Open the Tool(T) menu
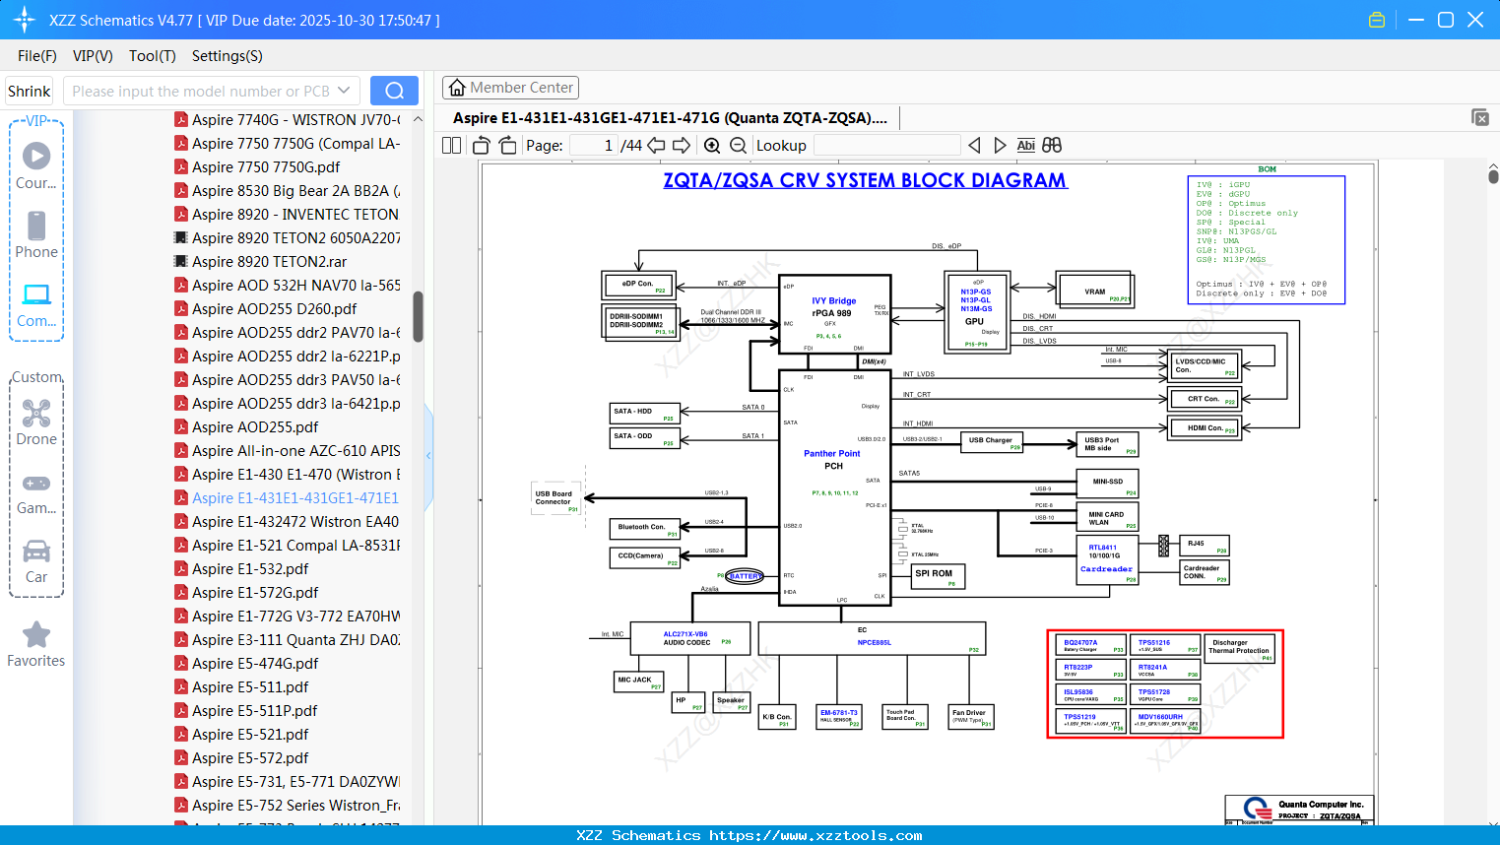The image size is (1500, 845). (153, 56)
